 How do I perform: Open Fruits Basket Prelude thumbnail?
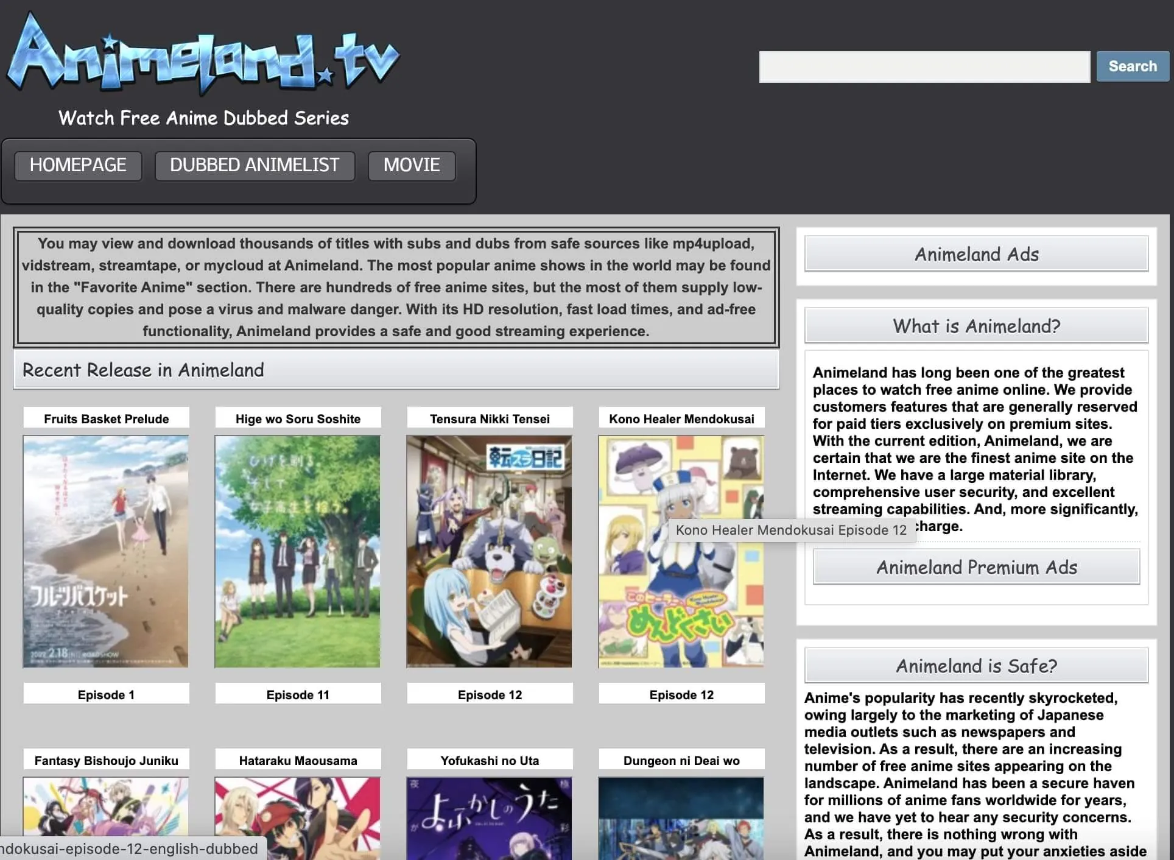coord(107,551)
